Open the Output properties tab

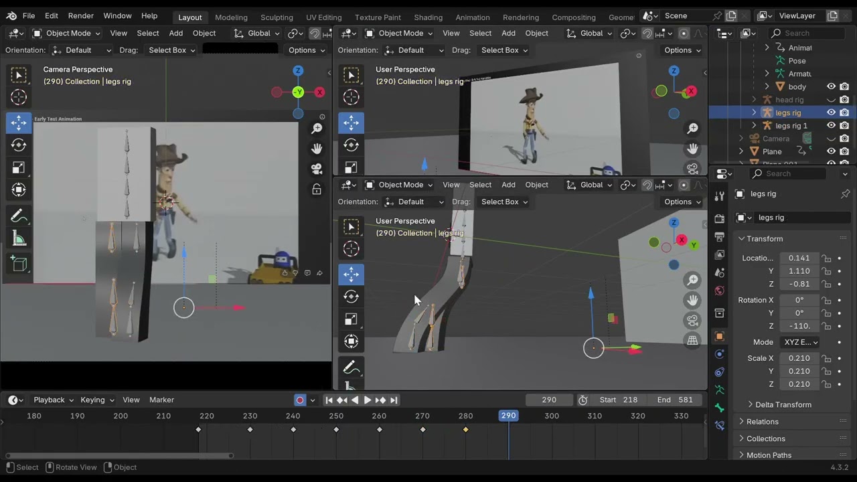[x=720, y=236]
